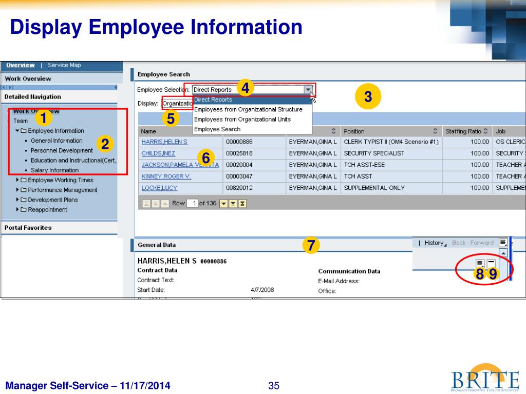Open the options menu icon beside Forward

click(503, 242)
